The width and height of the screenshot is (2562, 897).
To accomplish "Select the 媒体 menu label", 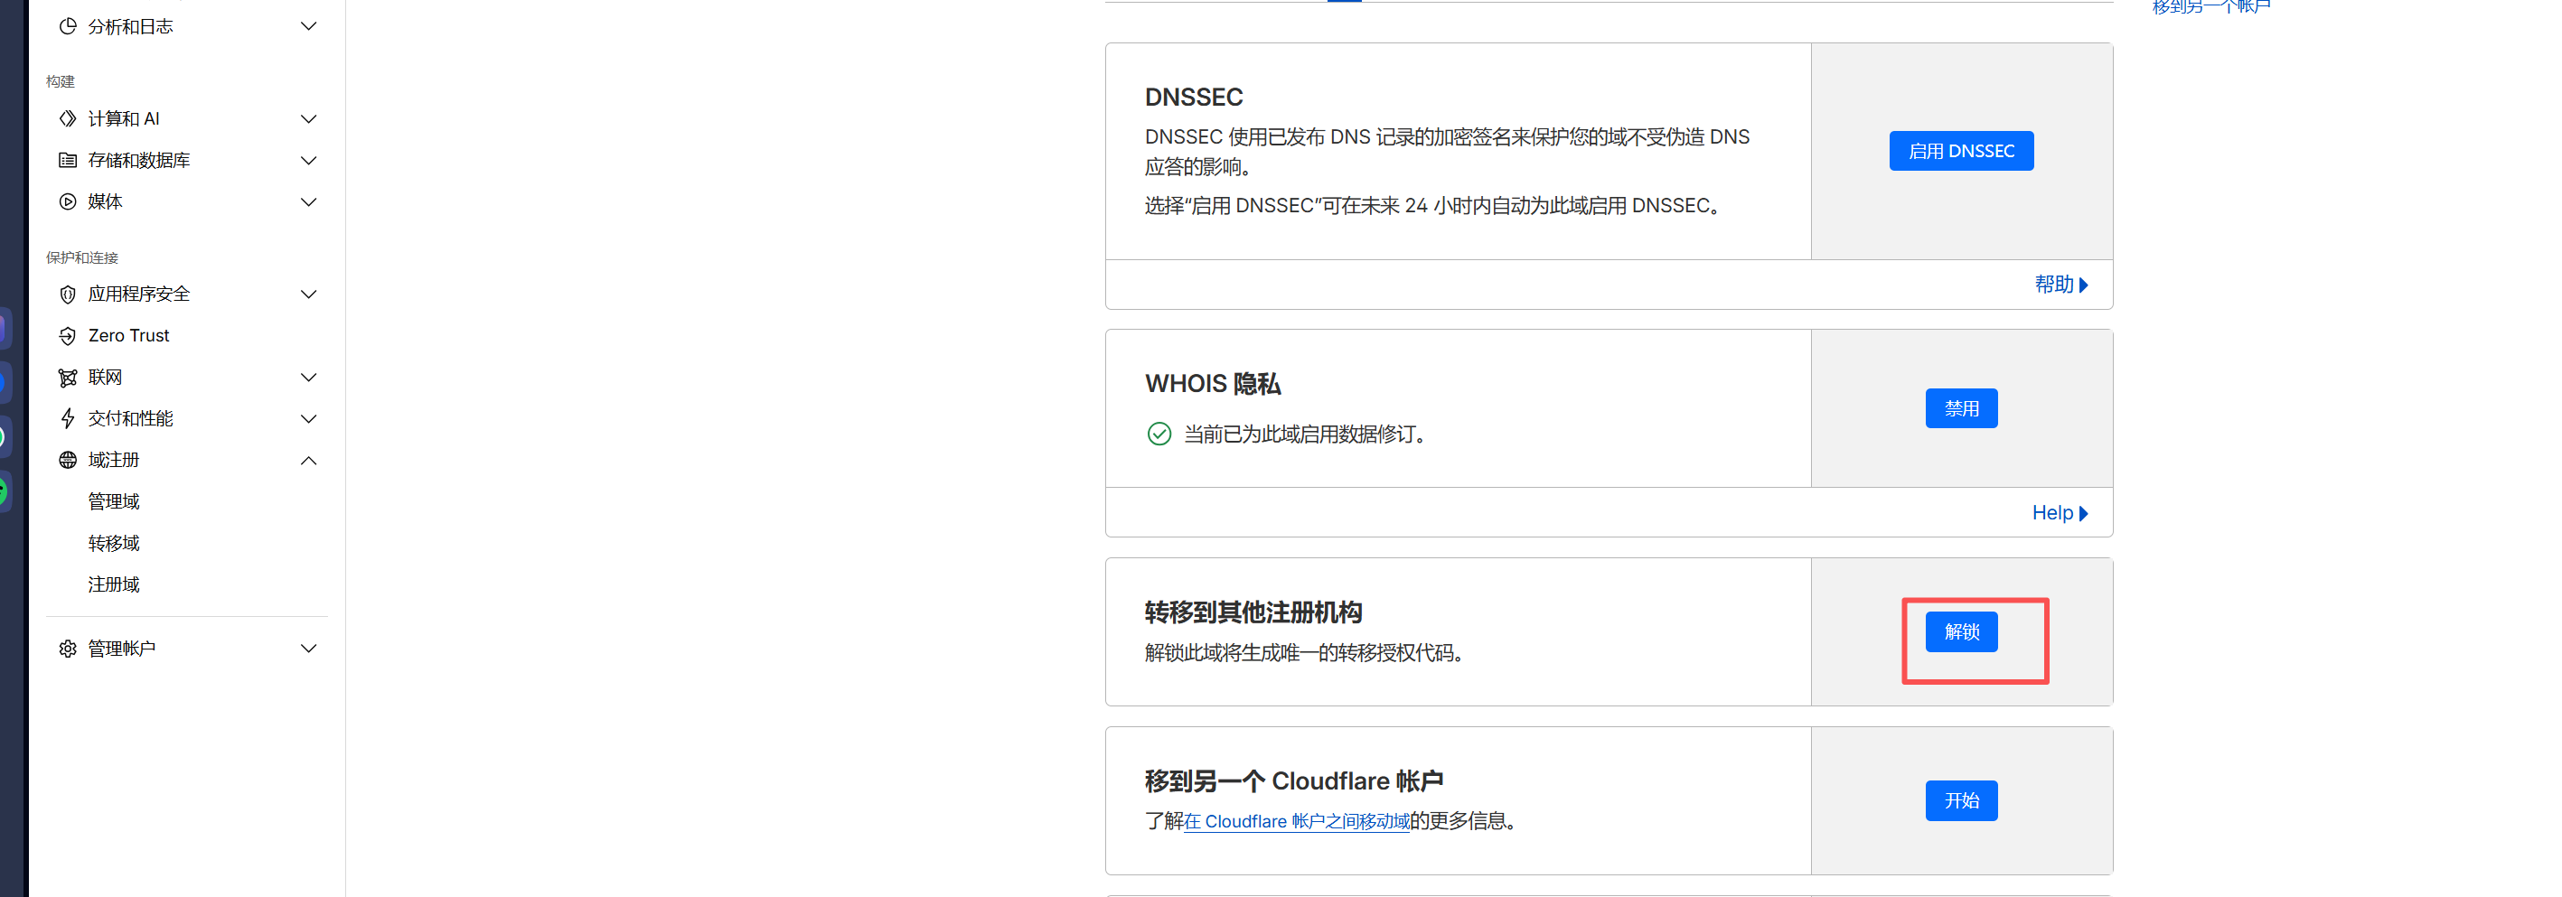I will pos(105,201).
